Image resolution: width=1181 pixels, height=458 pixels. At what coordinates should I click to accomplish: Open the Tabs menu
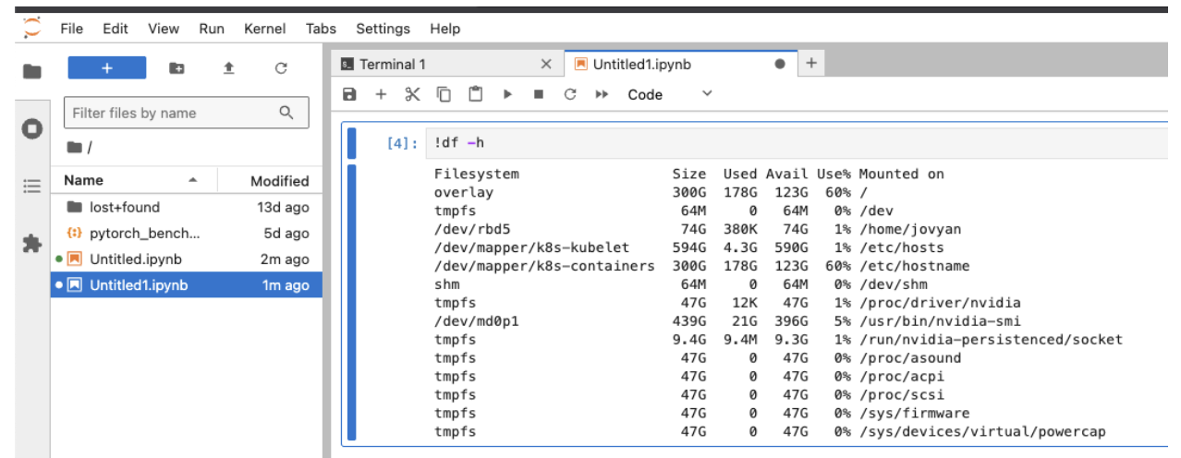[x=321, y=29]
